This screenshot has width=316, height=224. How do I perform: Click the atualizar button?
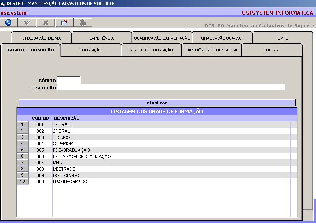157,103
